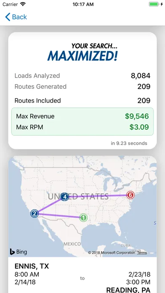Screen dimensions: 165x293
Task: Go back using Back text
Action: click(19, 17)
